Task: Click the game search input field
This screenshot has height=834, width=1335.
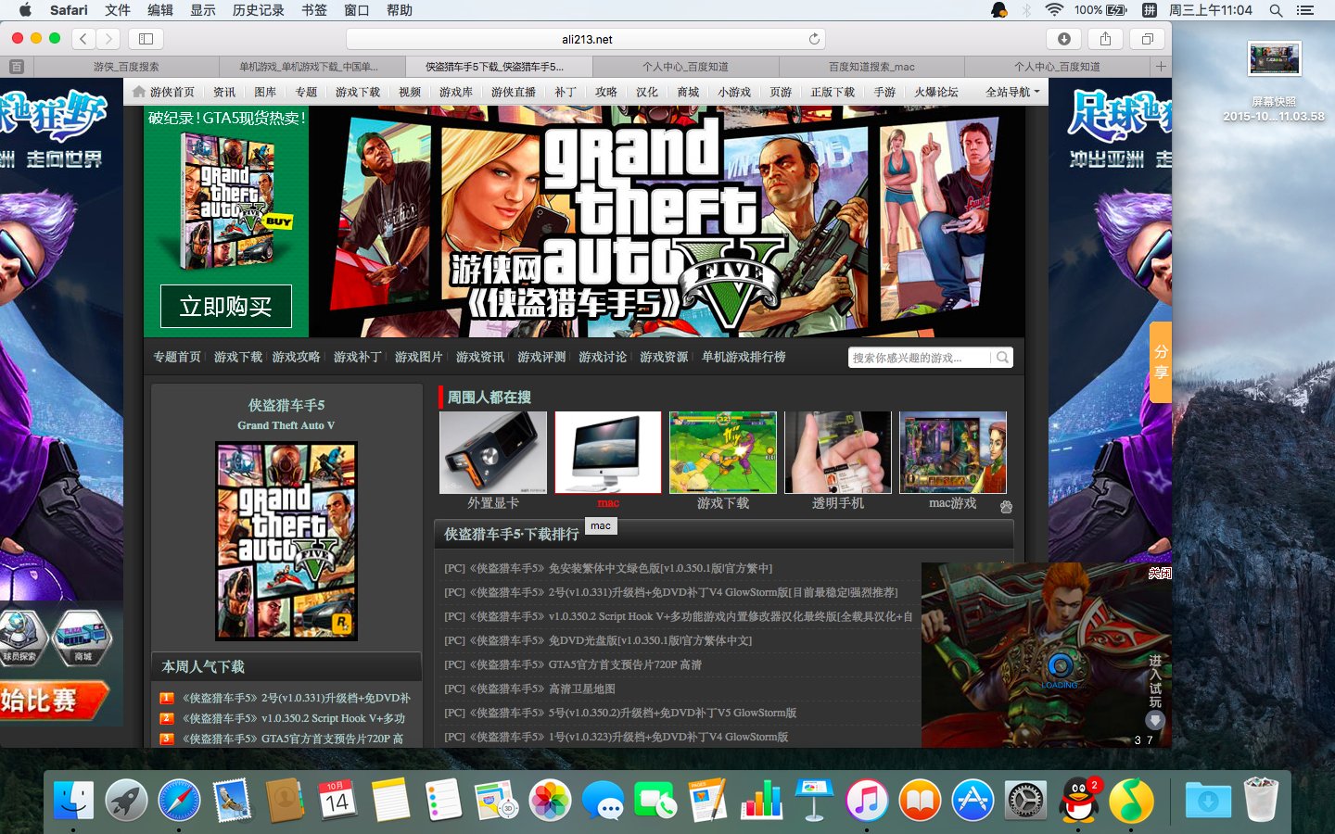Action: [918, 358]
